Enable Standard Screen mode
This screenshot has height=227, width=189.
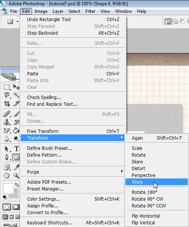[x=5, y=217]
